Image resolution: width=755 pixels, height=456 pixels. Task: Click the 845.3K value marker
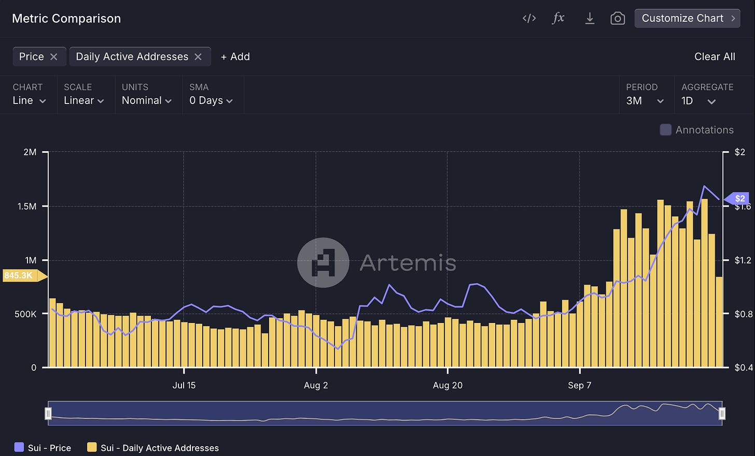pos(25,275)
